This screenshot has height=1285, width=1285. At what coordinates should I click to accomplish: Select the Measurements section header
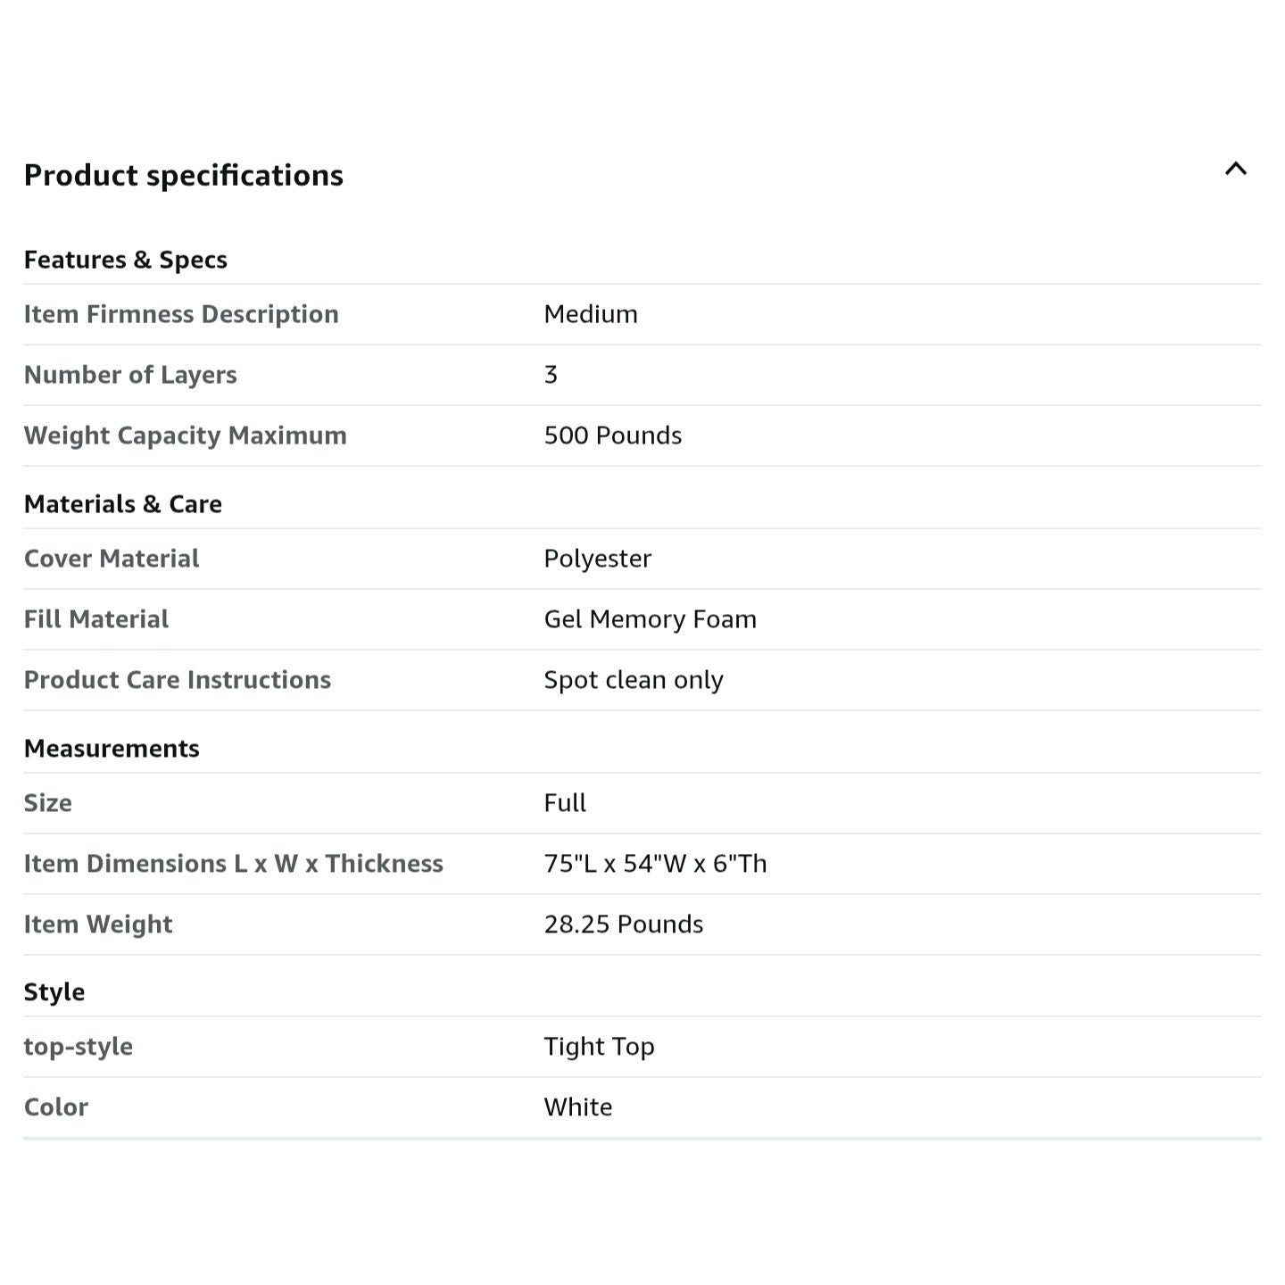(112, 749)
